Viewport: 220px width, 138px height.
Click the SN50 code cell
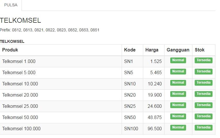[x=133, y=118]
